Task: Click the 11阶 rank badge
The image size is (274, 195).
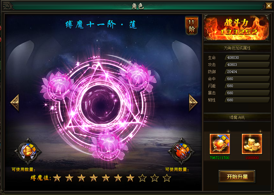Action: click(x=191, y=25)
